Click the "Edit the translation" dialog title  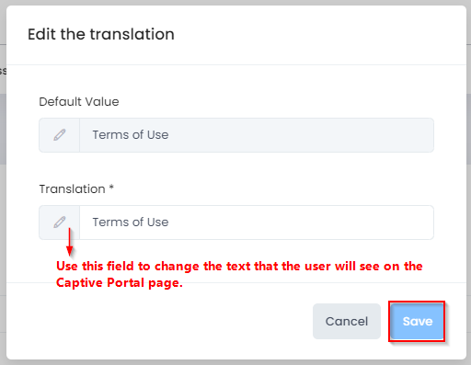click(101, 34)
